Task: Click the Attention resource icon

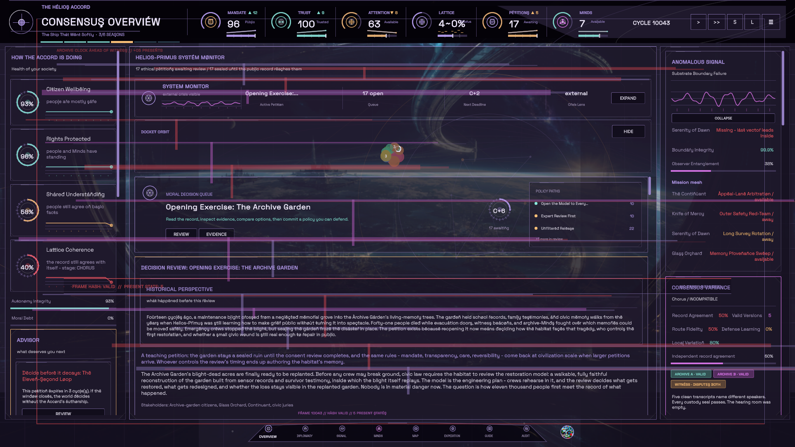Action: pos(351,22)
